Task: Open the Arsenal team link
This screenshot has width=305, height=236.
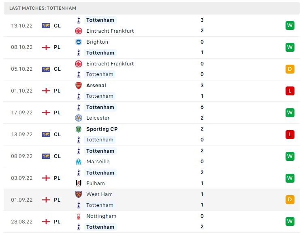Action: [x=96, y=86]
